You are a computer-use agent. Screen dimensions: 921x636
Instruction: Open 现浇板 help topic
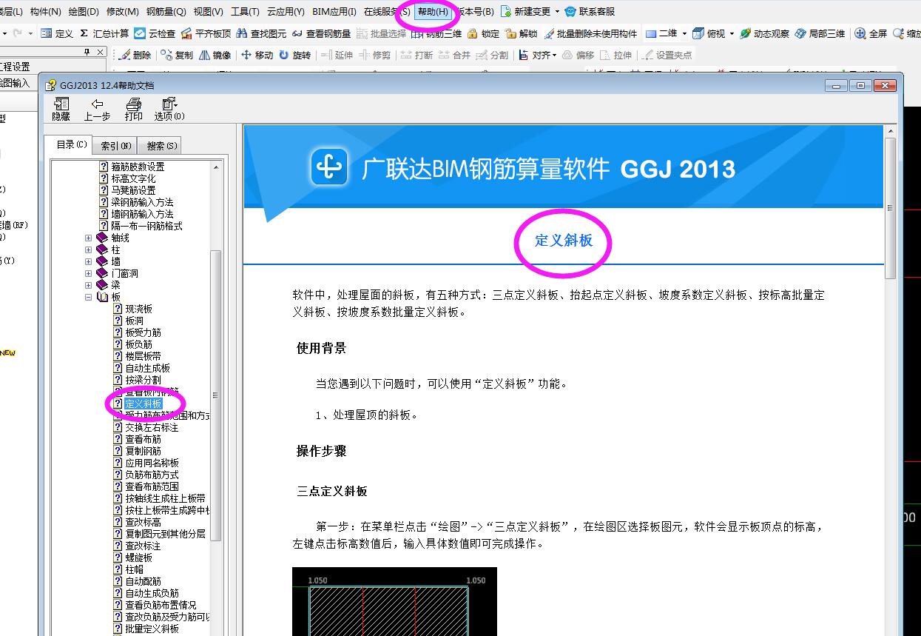[x=138, y=309]
